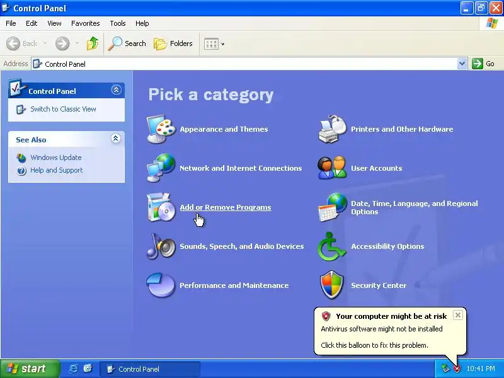Open the Performance and Maintenance link
The image size is (504, 378).
tap(234, 285)
